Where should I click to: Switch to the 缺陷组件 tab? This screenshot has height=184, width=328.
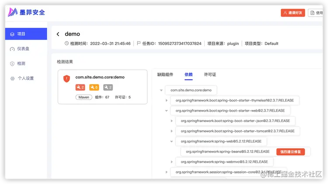(165, 75)
